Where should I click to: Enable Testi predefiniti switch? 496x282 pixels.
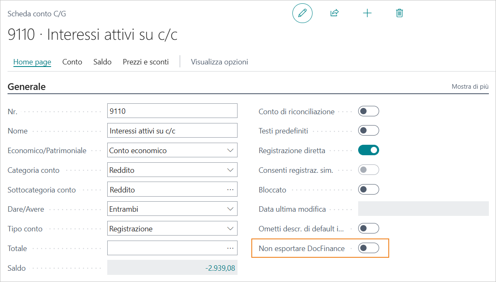pyautogui.click(x=368, y=131)
